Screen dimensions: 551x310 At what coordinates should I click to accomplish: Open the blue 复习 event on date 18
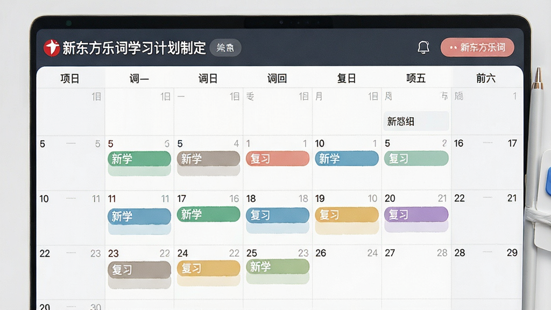coord(278,215)
